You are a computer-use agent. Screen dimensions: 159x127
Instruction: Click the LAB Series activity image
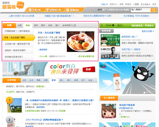click(110, 53)
